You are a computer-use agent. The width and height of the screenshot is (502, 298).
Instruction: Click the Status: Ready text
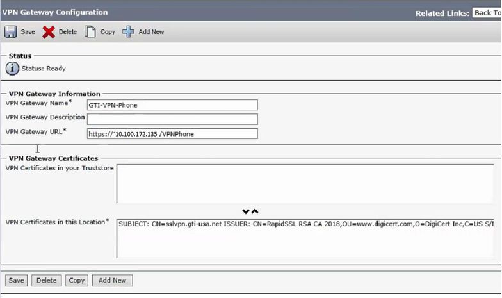[x=44, y=69]
